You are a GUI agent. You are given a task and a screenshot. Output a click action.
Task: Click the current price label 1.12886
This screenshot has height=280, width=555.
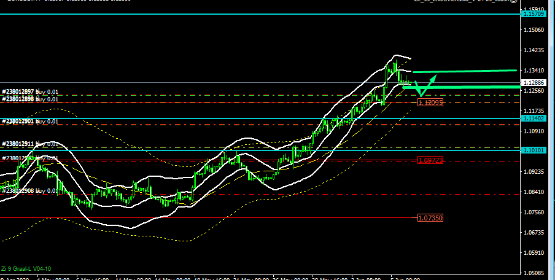[x=534, y=82]
